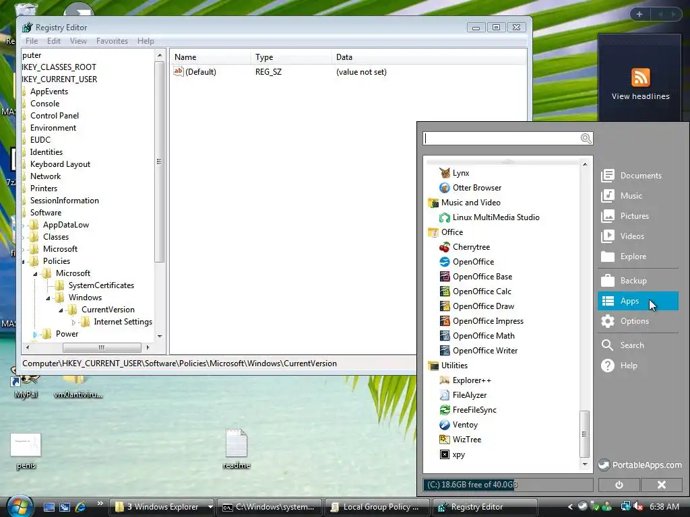Image resolution: width=690 pixels, height=517 pixels.
Task: Expand the Internet Settings registry key
Action: tap(73, 322)
